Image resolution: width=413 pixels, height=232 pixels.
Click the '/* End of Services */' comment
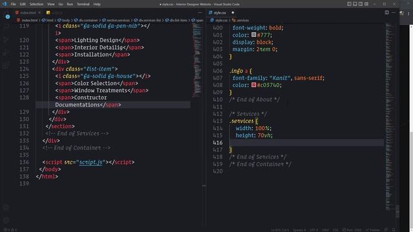[x=257, y=157]
